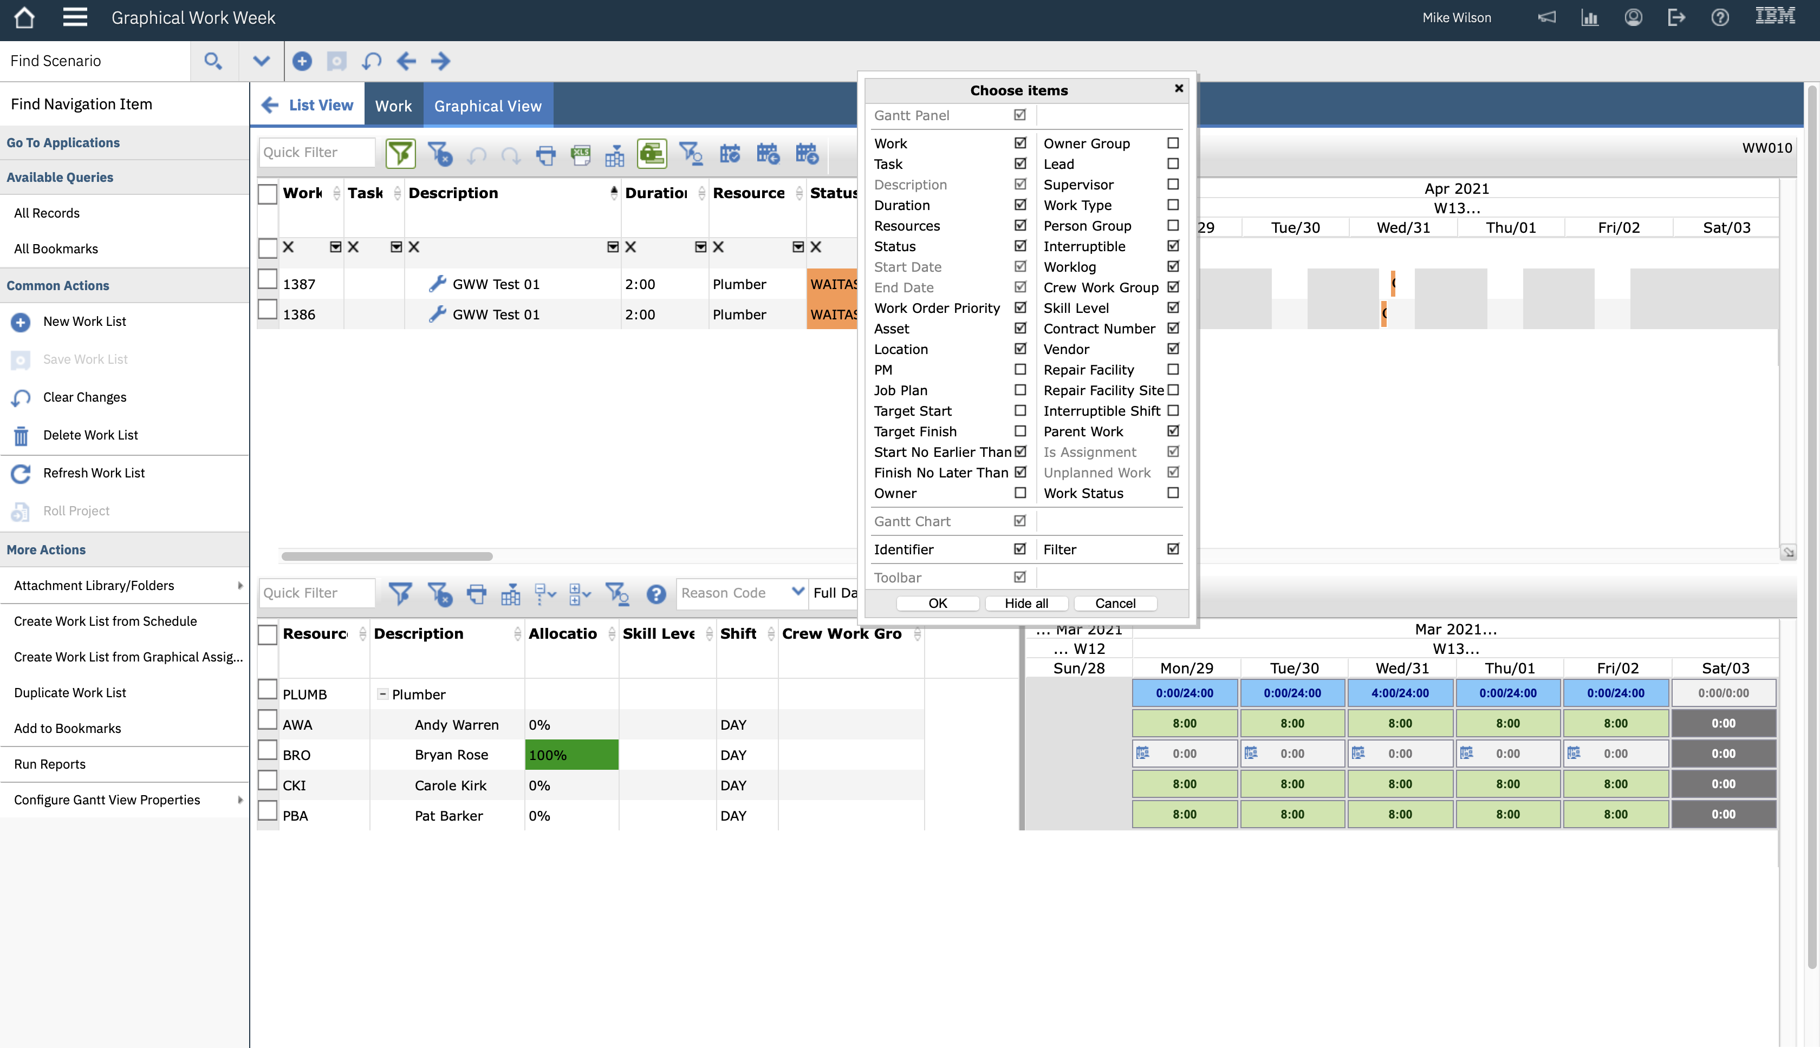Click the export to XLS icon
The height and width of the screenshot is (1048, 1820).
click(581, 153)
